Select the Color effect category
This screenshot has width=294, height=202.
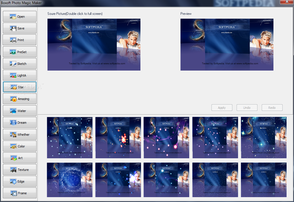point(20,146)
